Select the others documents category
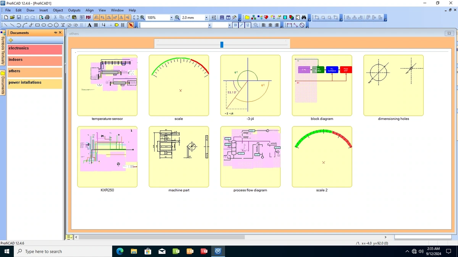Screen dimensions: 458x257 [x=35, y=72]
